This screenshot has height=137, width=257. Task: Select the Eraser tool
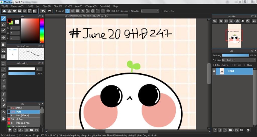[3, 25]
